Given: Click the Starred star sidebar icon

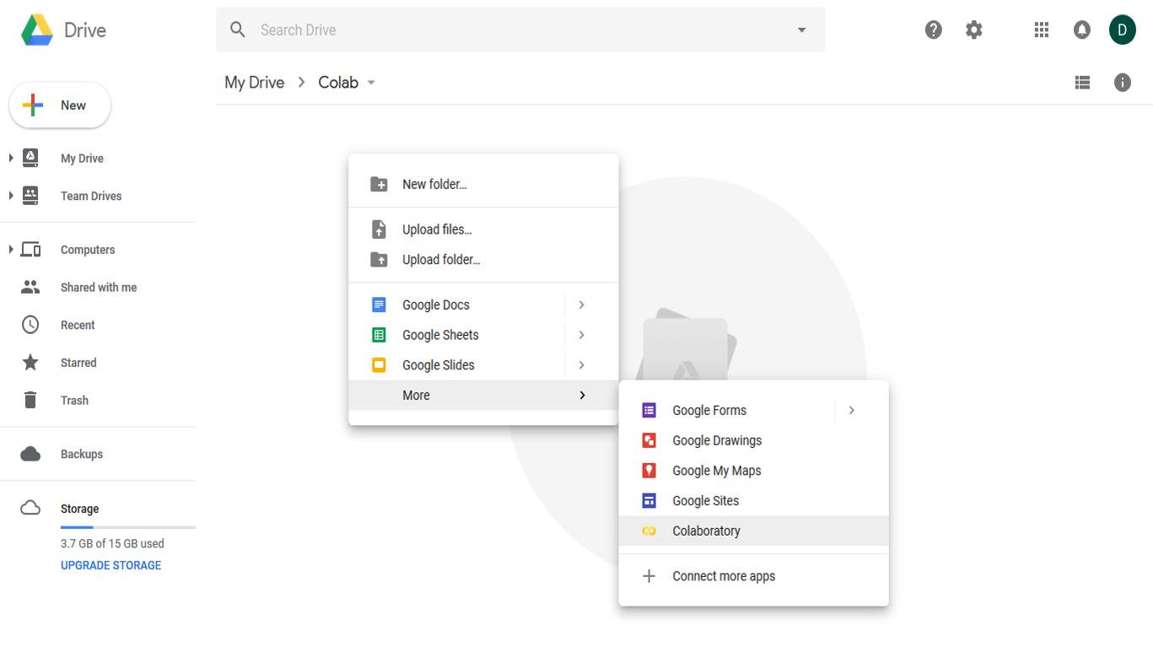Looking at the screenshot, I should point(30,363).
